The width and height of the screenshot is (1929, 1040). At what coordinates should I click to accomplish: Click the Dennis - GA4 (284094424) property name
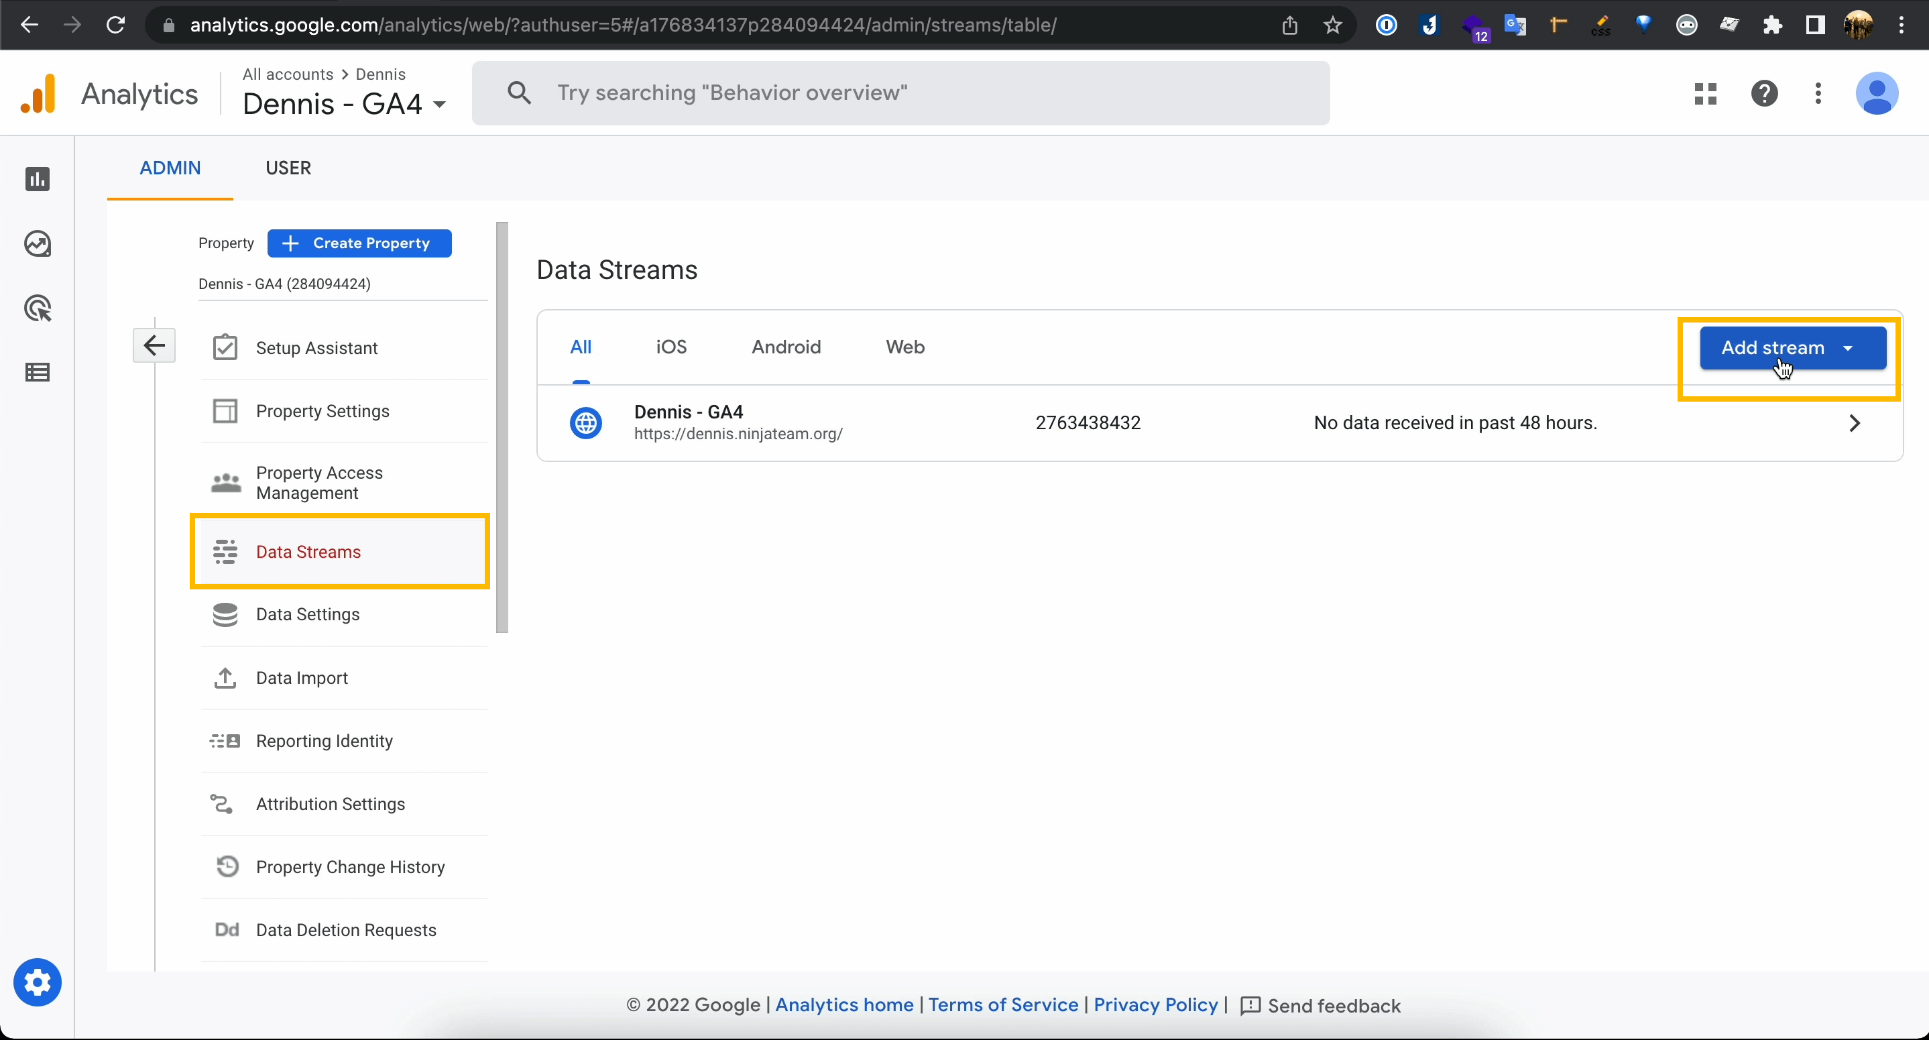click(x=284, y=284)
